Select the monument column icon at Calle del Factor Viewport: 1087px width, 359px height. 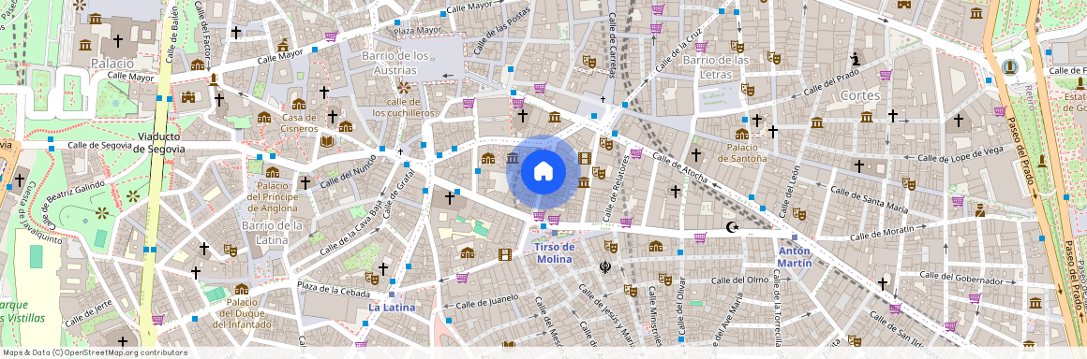pyautogui.click(x=214, y=79)
